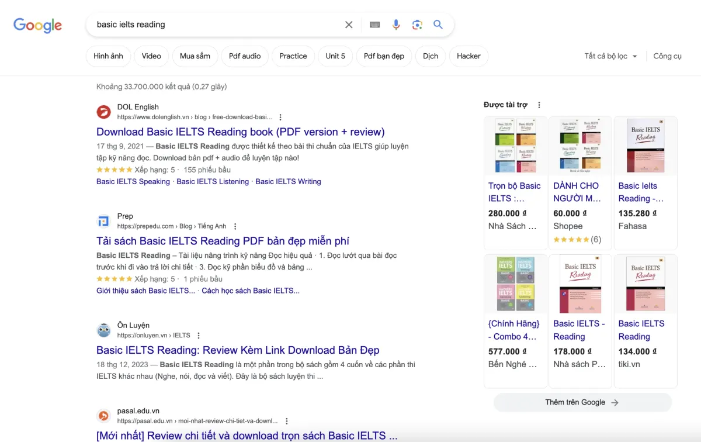Open Công cụ search tools

[667, 56]
